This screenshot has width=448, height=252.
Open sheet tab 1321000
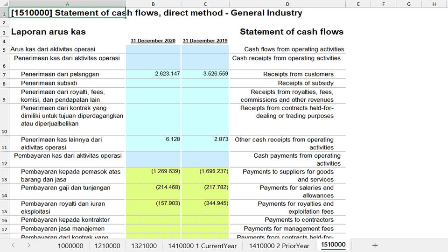(x=144, y=246)
